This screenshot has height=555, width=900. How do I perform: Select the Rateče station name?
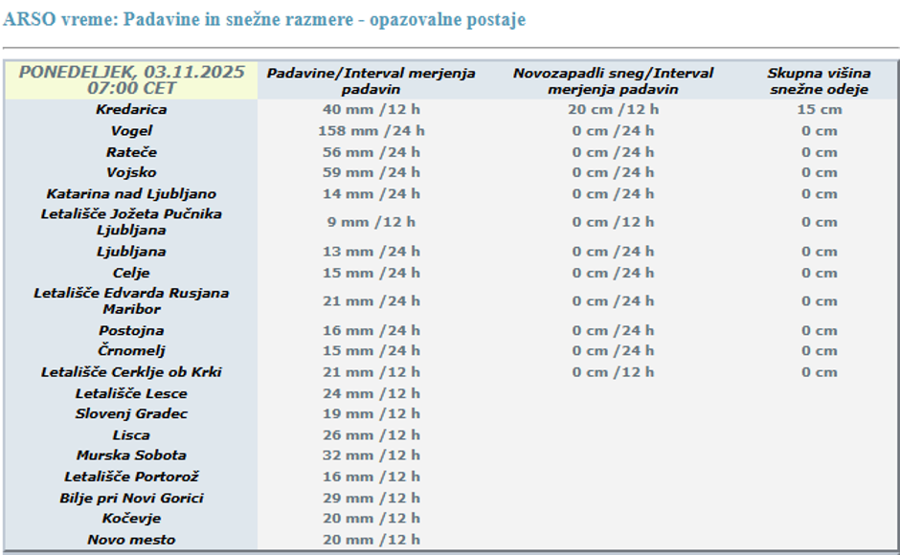pyautogui.click(x=131, y=152)
